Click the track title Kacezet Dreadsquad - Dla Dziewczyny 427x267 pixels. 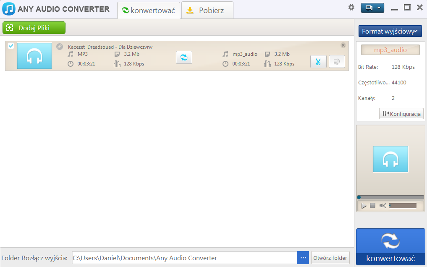pyautogui.click(x=110, y=47)
